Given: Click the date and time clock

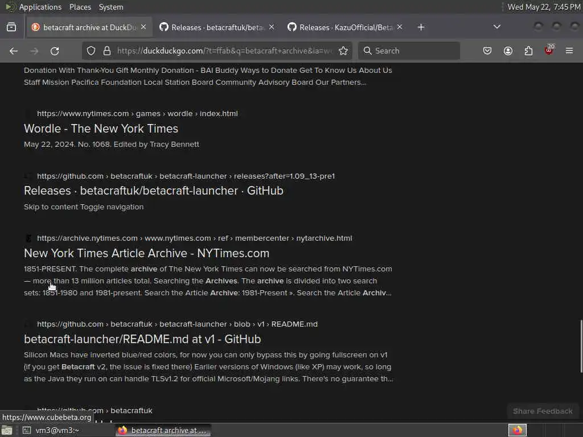Looking at the screenshot, I should click(544, 7).
